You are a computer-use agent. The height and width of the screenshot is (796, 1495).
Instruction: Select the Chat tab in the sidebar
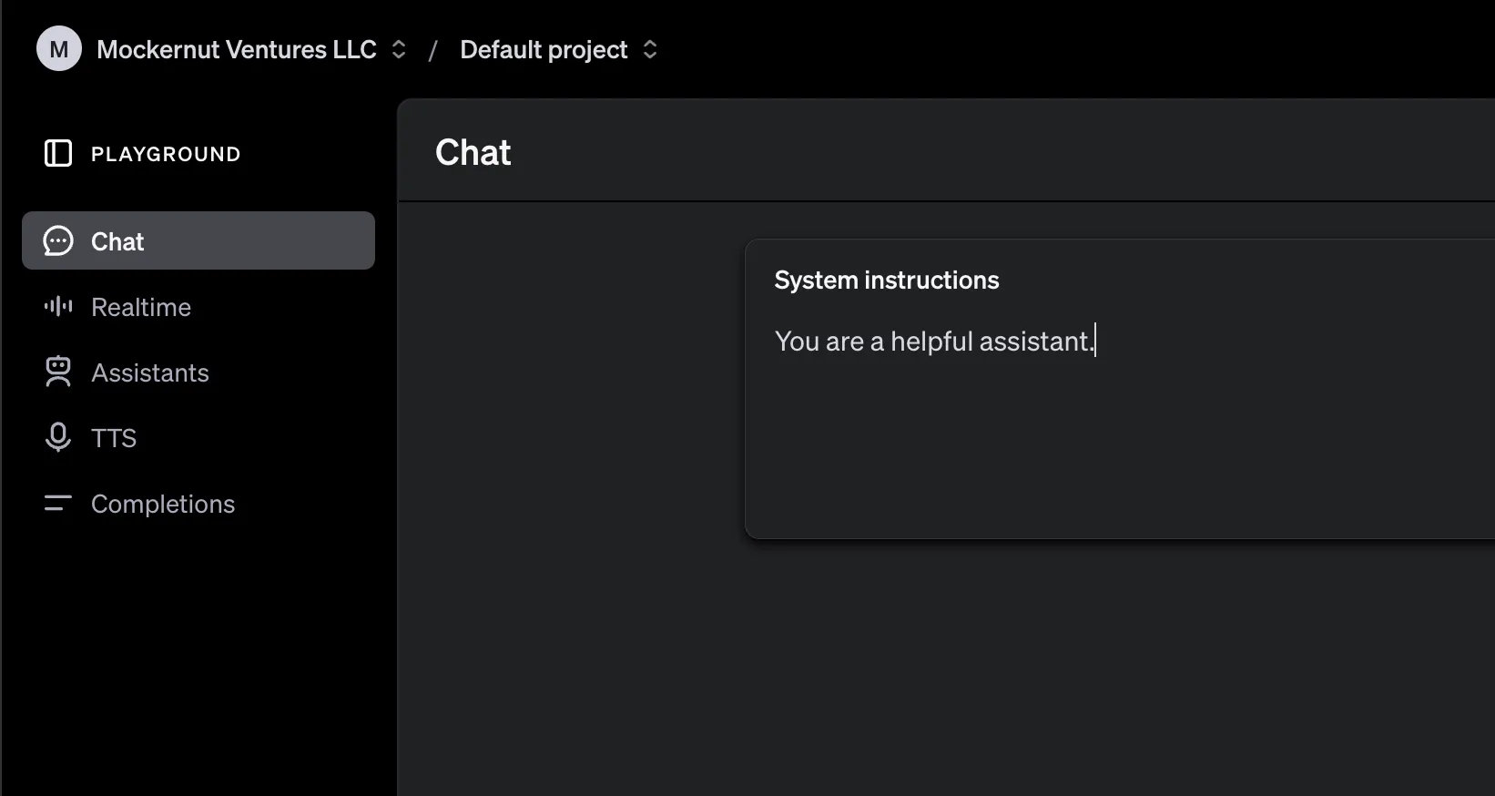[117, 241]
